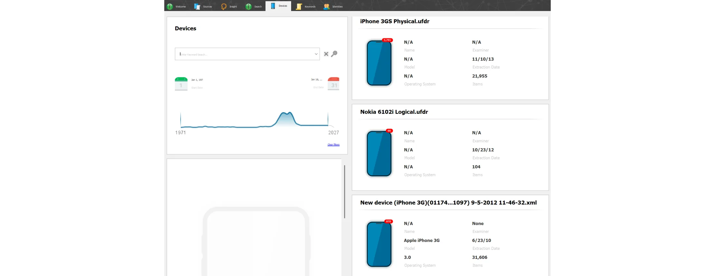Viewport: 715px width, 276px height.
Task: Click the iPhone 3G device phone icon
Action: click(x=379, y=244)
